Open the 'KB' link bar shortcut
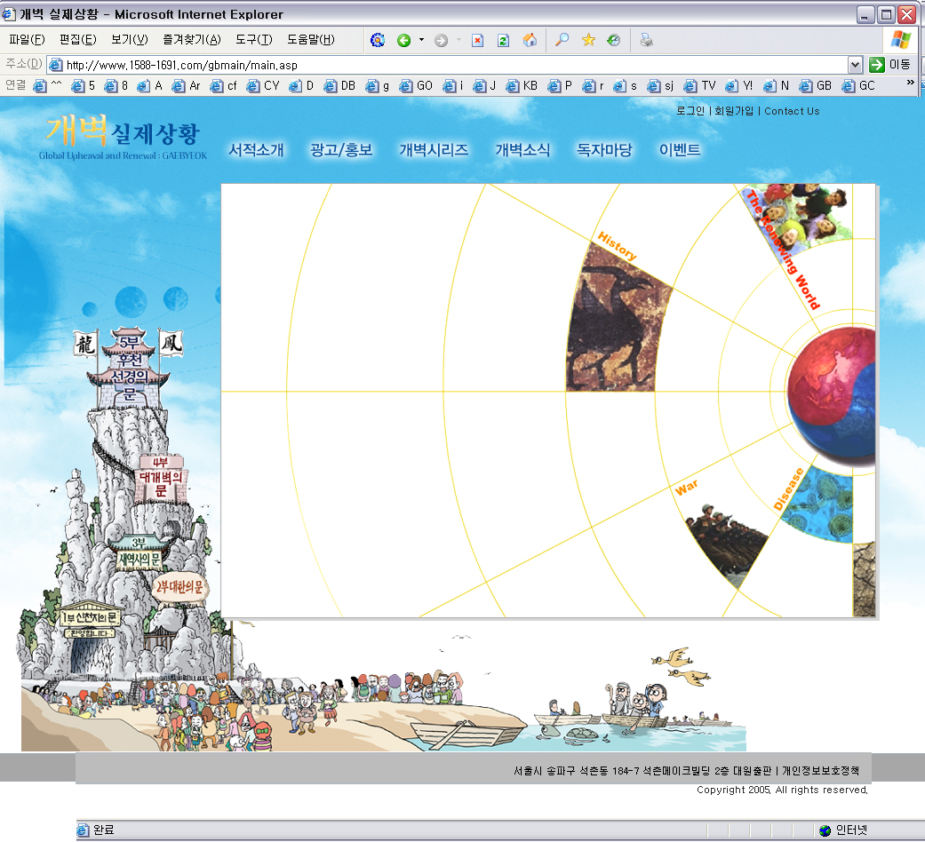 [522, 86]
